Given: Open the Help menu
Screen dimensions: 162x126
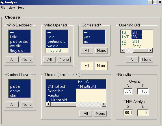Looking at the screenshot, I should tap(21, 8).
